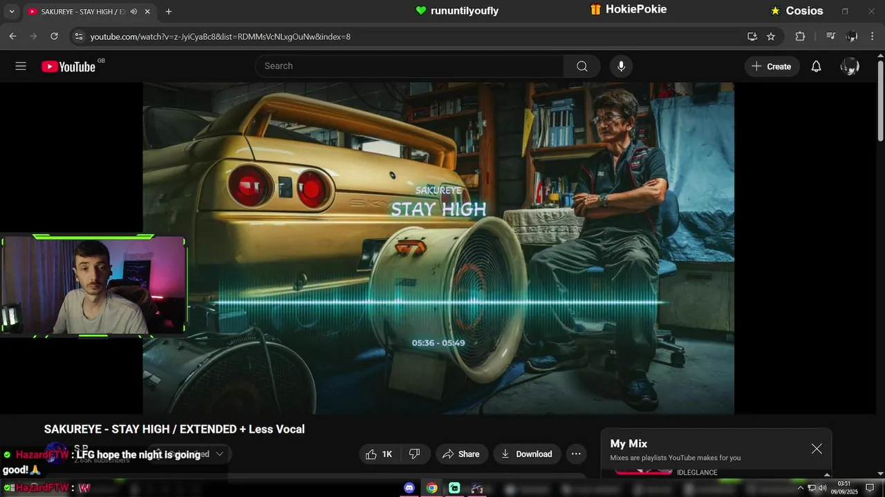Mute the tab using its speaker icon
The height and width of the screenshot is (497, 885).
133,12
